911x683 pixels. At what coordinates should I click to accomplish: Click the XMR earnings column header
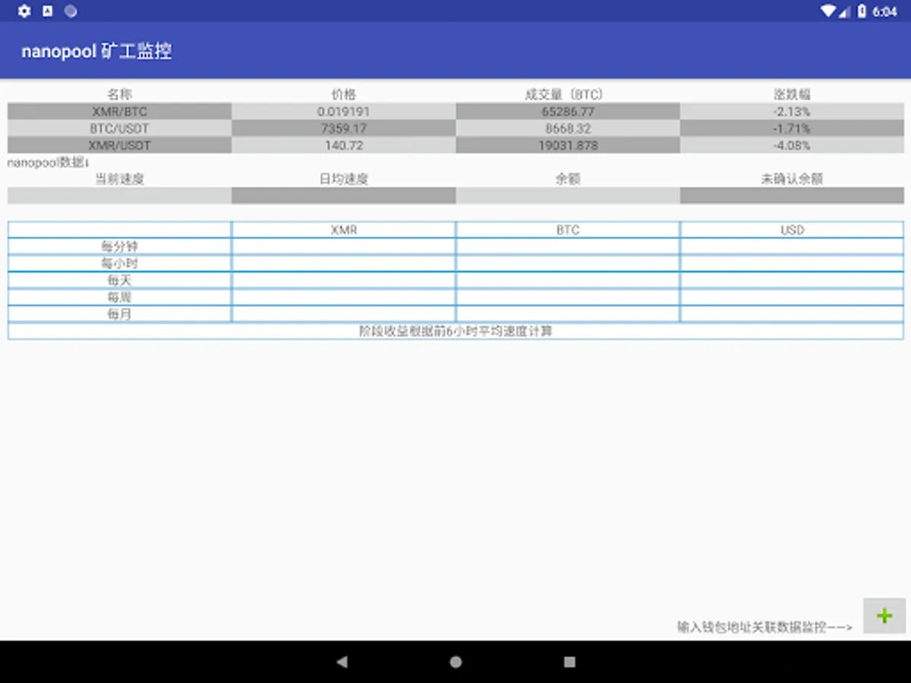(344, 230)
